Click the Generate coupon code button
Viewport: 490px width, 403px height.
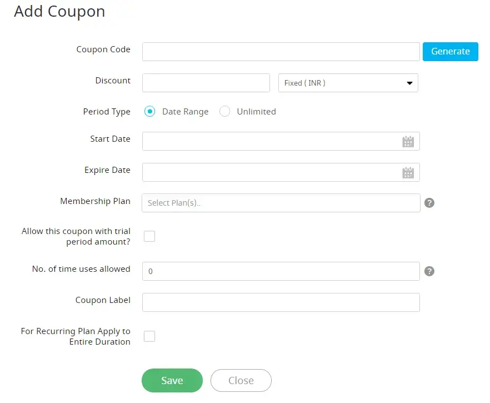[x=450, y=51]
